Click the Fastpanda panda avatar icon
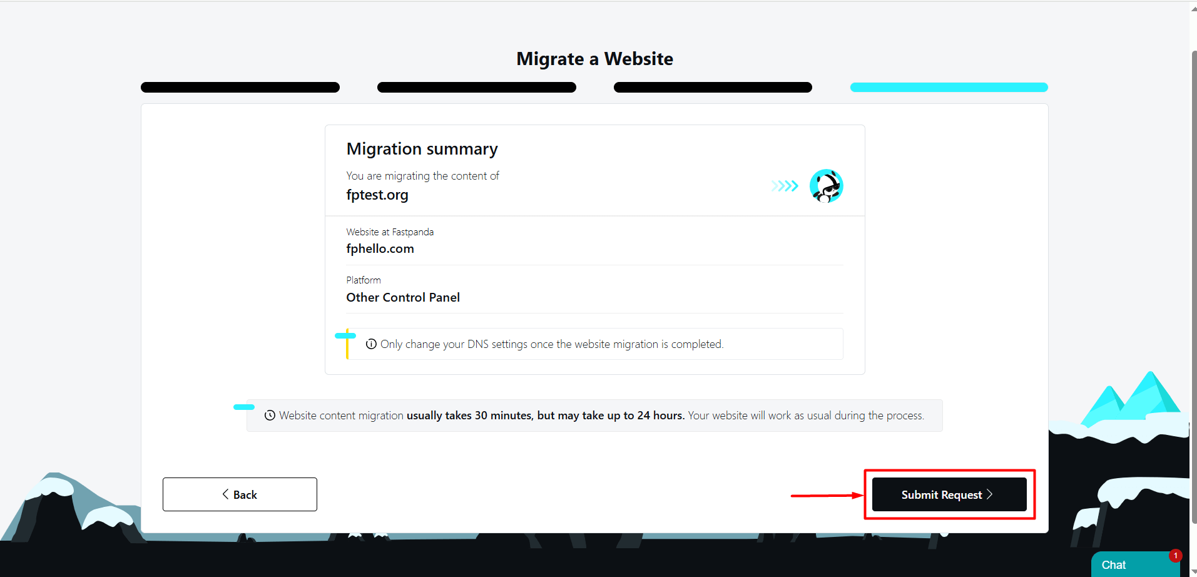The height and width of the screenshot is (577, 1197). coord(826,186)
